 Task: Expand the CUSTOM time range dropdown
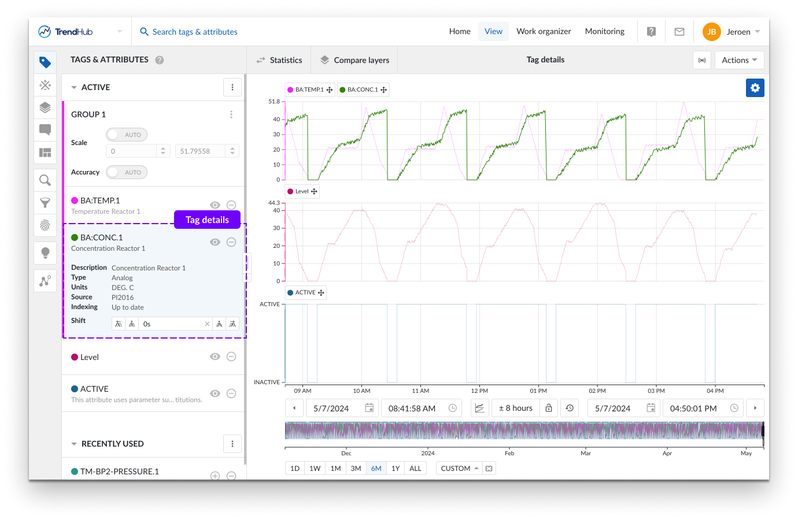click(460, 469)
